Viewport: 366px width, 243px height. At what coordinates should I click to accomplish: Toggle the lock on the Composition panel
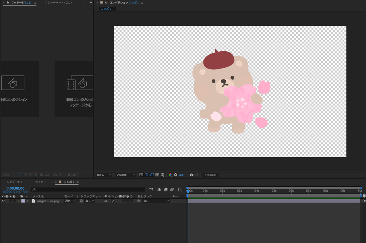point(106,3)
